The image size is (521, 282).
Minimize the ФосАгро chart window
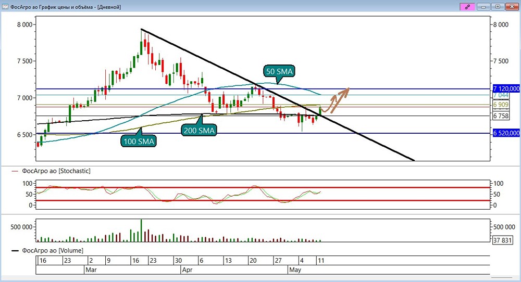483,7
